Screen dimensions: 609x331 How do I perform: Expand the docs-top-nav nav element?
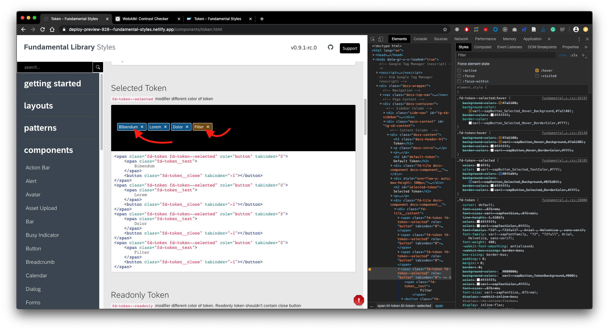point(381,95)
